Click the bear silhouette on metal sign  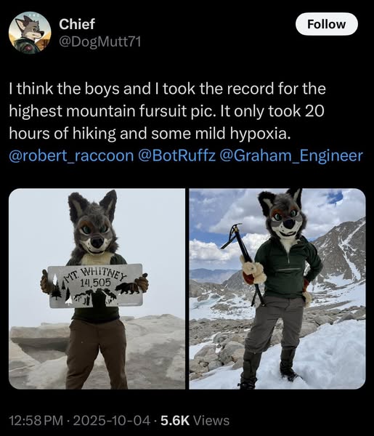coord(127,288)
